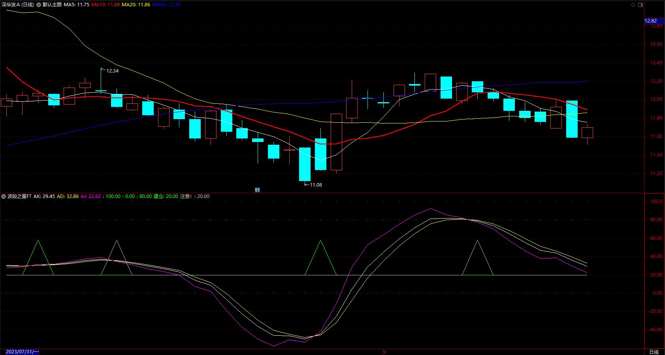The height and width of the screenshot is (355, 665).
Task: Select the MA5: 11.75 indicator label
Action: [x=77, y=5]
